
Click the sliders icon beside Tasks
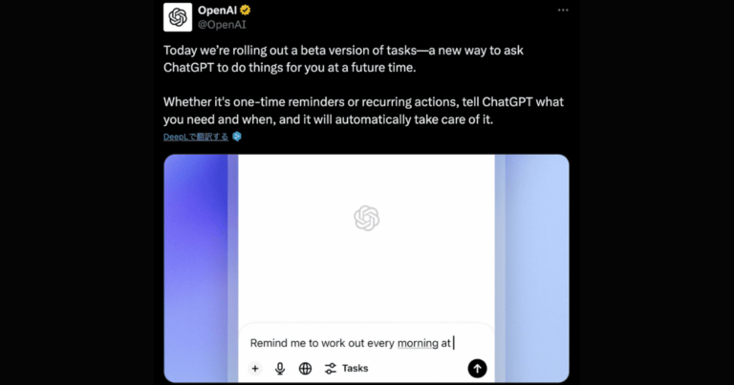pyautogui.click(x=331, y=368)
